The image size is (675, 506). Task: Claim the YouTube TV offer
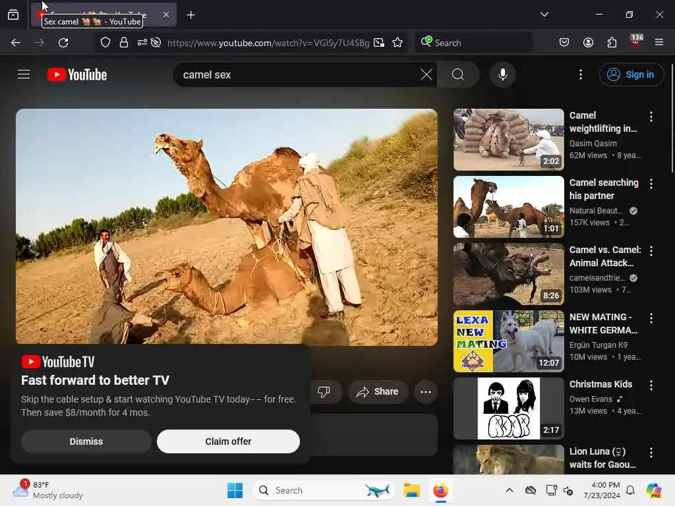coord(228,441)
